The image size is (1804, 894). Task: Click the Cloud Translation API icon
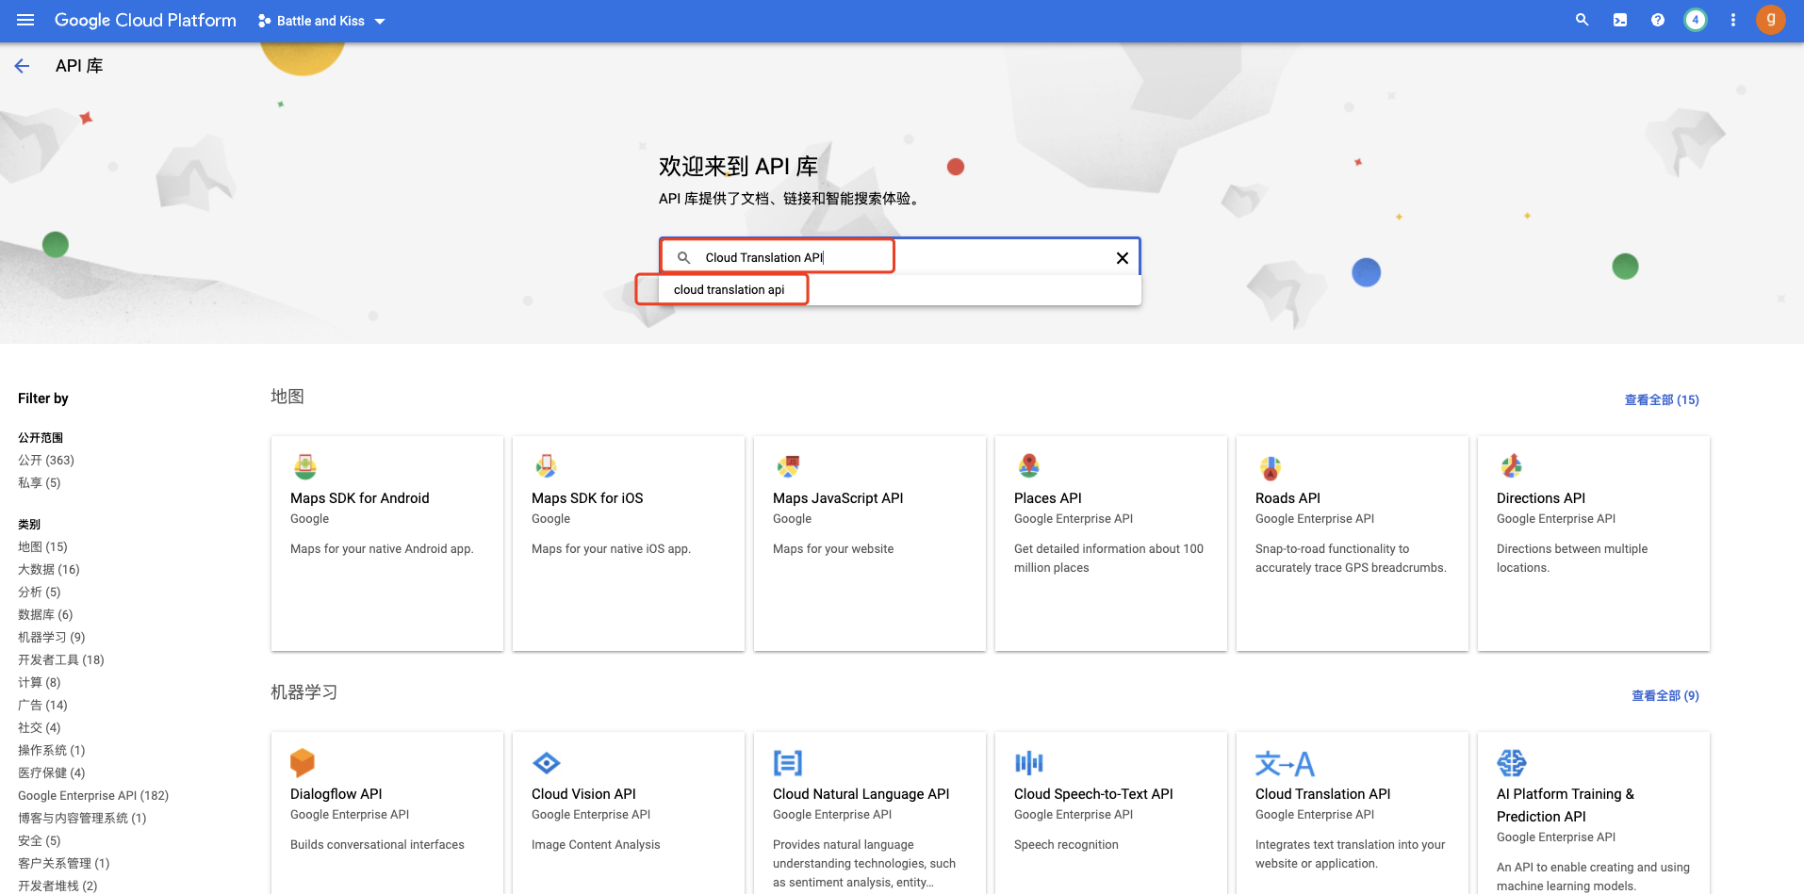pos(1285,762)
